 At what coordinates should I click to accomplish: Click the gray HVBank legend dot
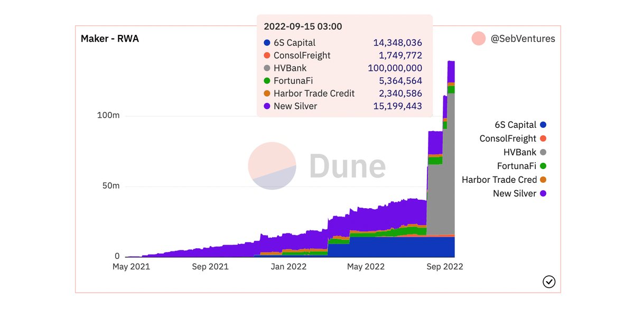(x=543, y=152)
